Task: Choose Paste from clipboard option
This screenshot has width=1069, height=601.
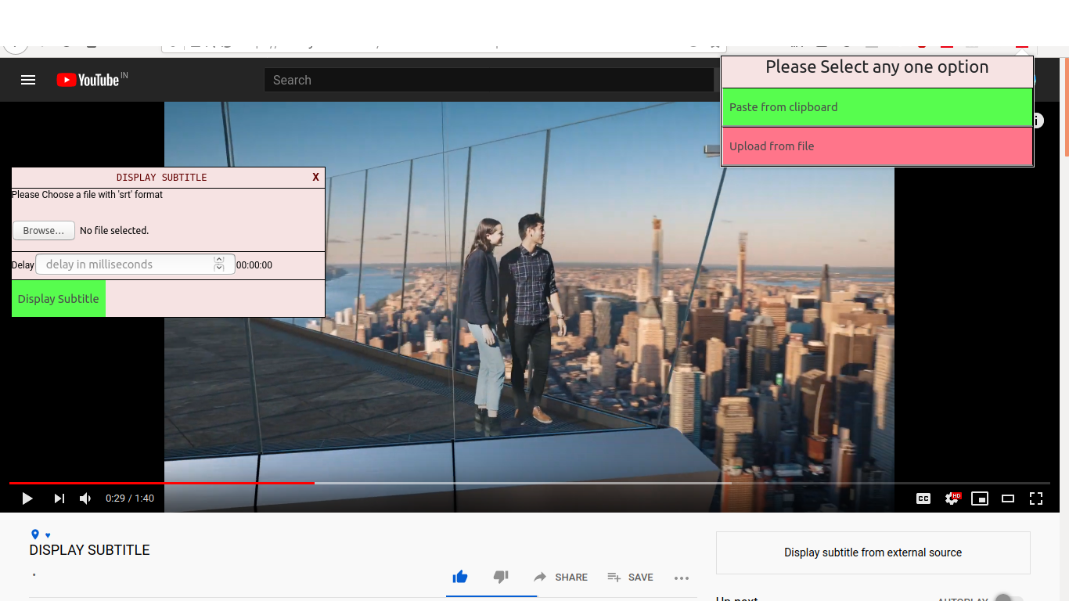Action: point(876,107)
